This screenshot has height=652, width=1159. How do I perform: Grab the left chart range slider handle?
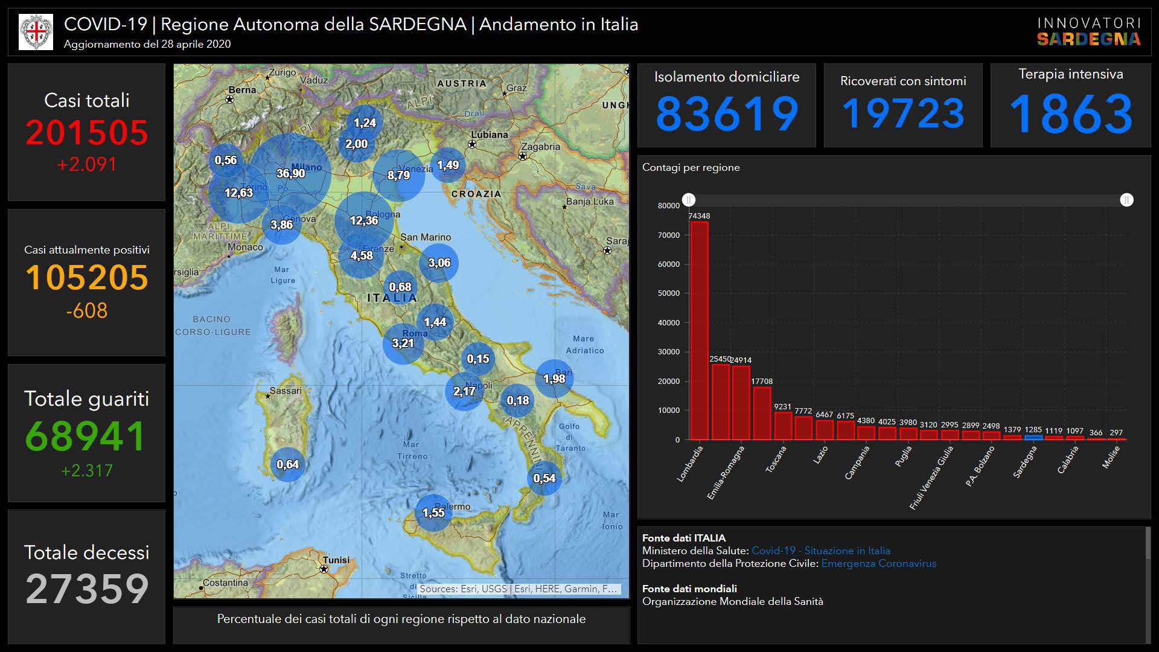pos(689,200)
